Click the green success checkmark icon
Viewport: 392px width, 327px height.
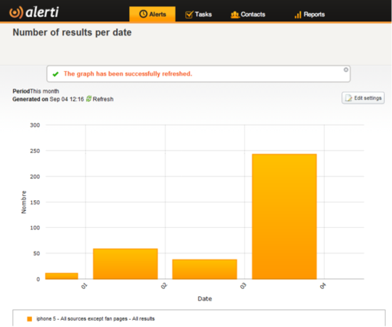[x=56, y=74]
